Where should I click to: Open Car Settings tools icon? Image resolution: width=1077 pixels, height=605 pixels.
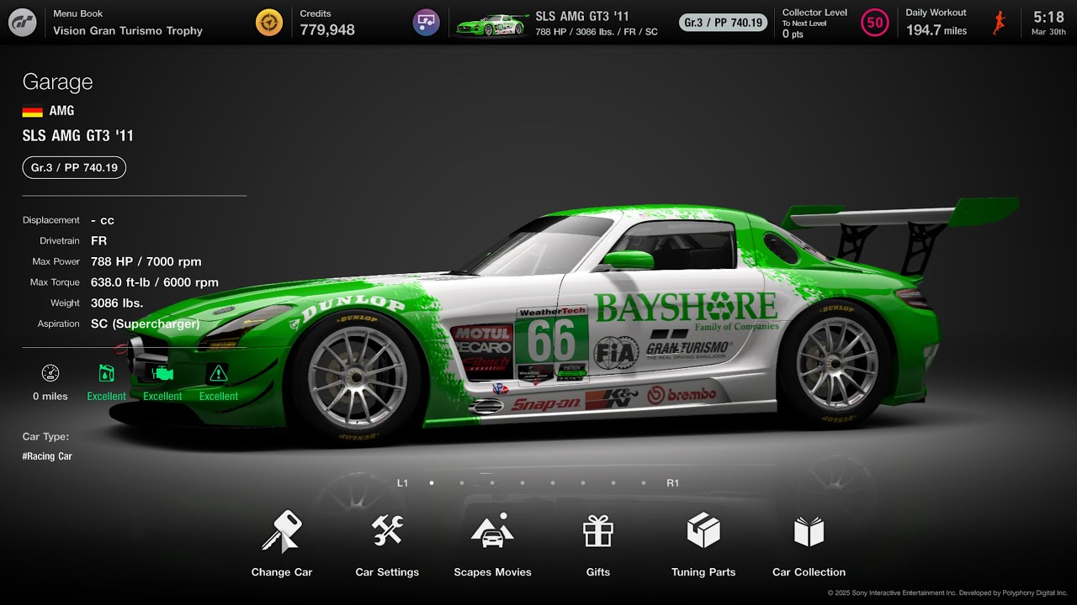387,530
